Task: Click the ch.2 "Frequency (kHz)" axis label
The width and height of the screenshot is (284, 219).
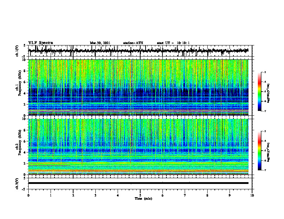Action: coord(20,142)
